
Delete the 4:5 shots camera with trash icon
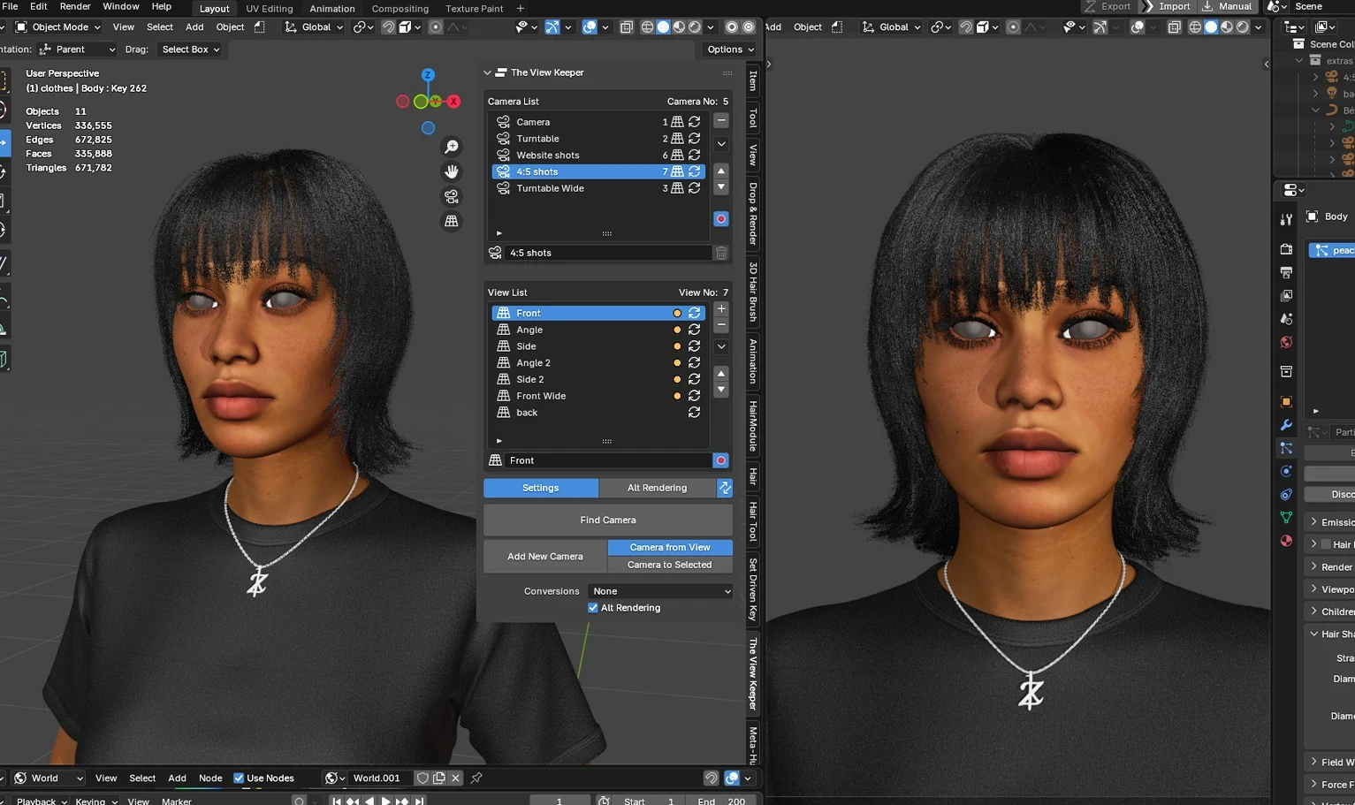pos(721,254)
